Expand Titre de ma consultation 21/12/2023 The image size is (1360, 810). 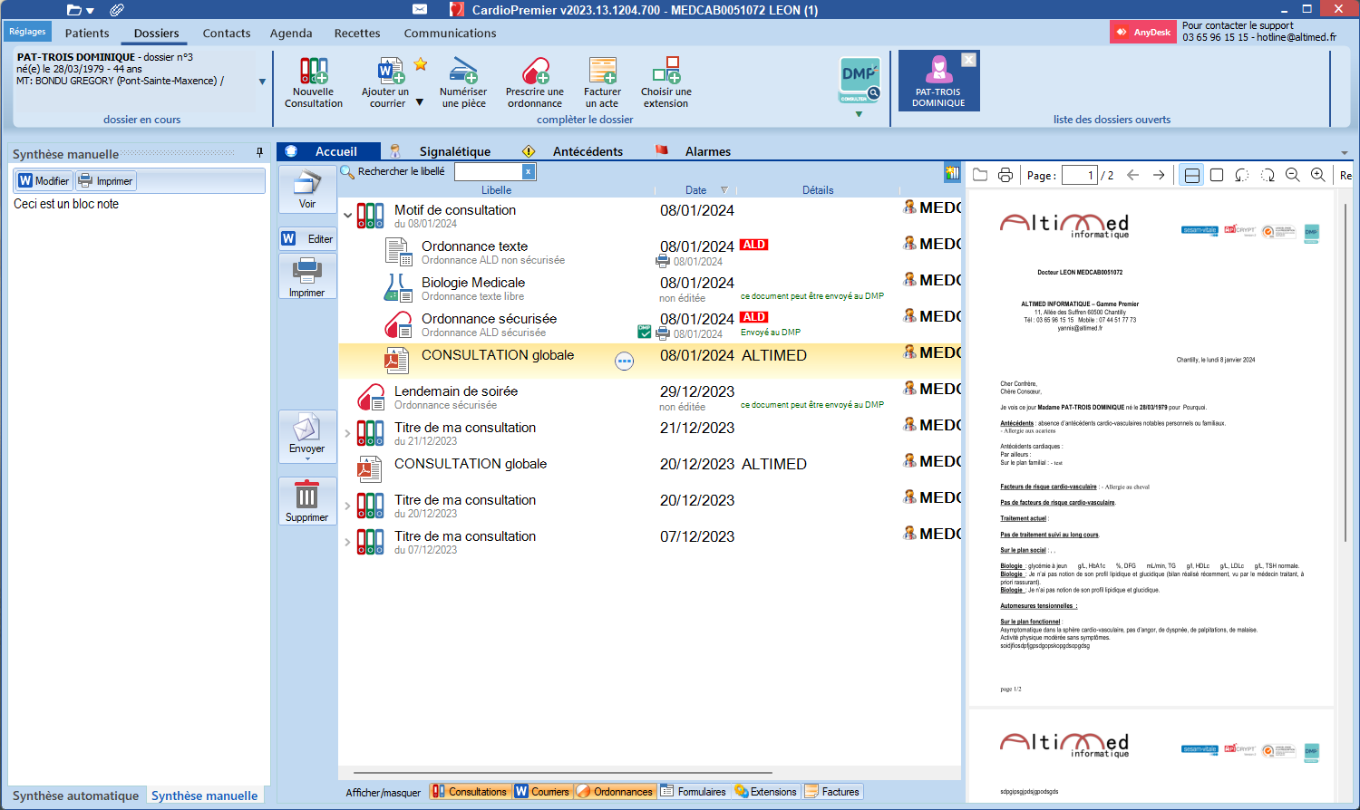coord(348,433)
